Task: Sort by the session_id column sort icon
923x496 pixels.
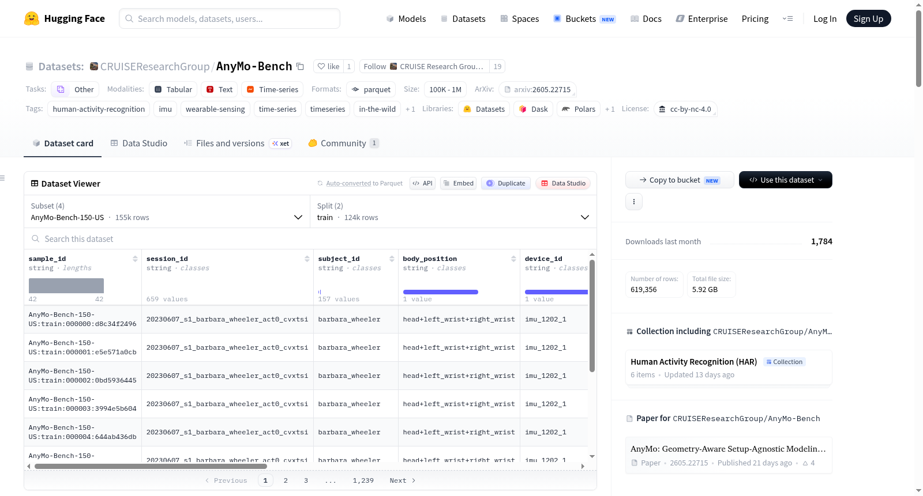Action: coord(307,259)
